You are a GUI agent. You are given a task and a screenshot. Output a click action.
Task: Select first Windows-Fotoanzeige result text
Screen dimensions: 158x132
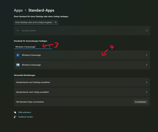coord(31,55)
